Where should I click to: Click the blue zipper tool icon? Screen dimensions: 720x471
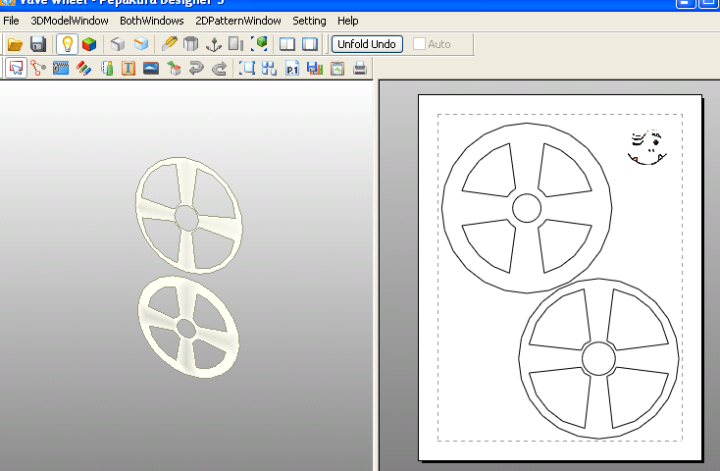pyautogui.click(x=61, y=69)
